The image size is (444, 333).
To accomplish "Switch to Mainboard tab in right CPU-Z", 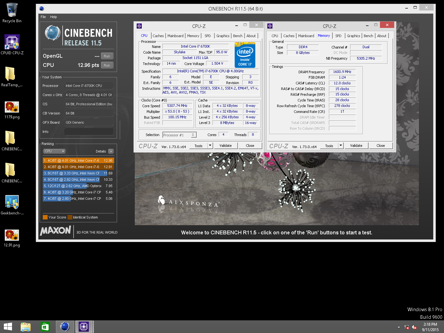I will 306,36.
